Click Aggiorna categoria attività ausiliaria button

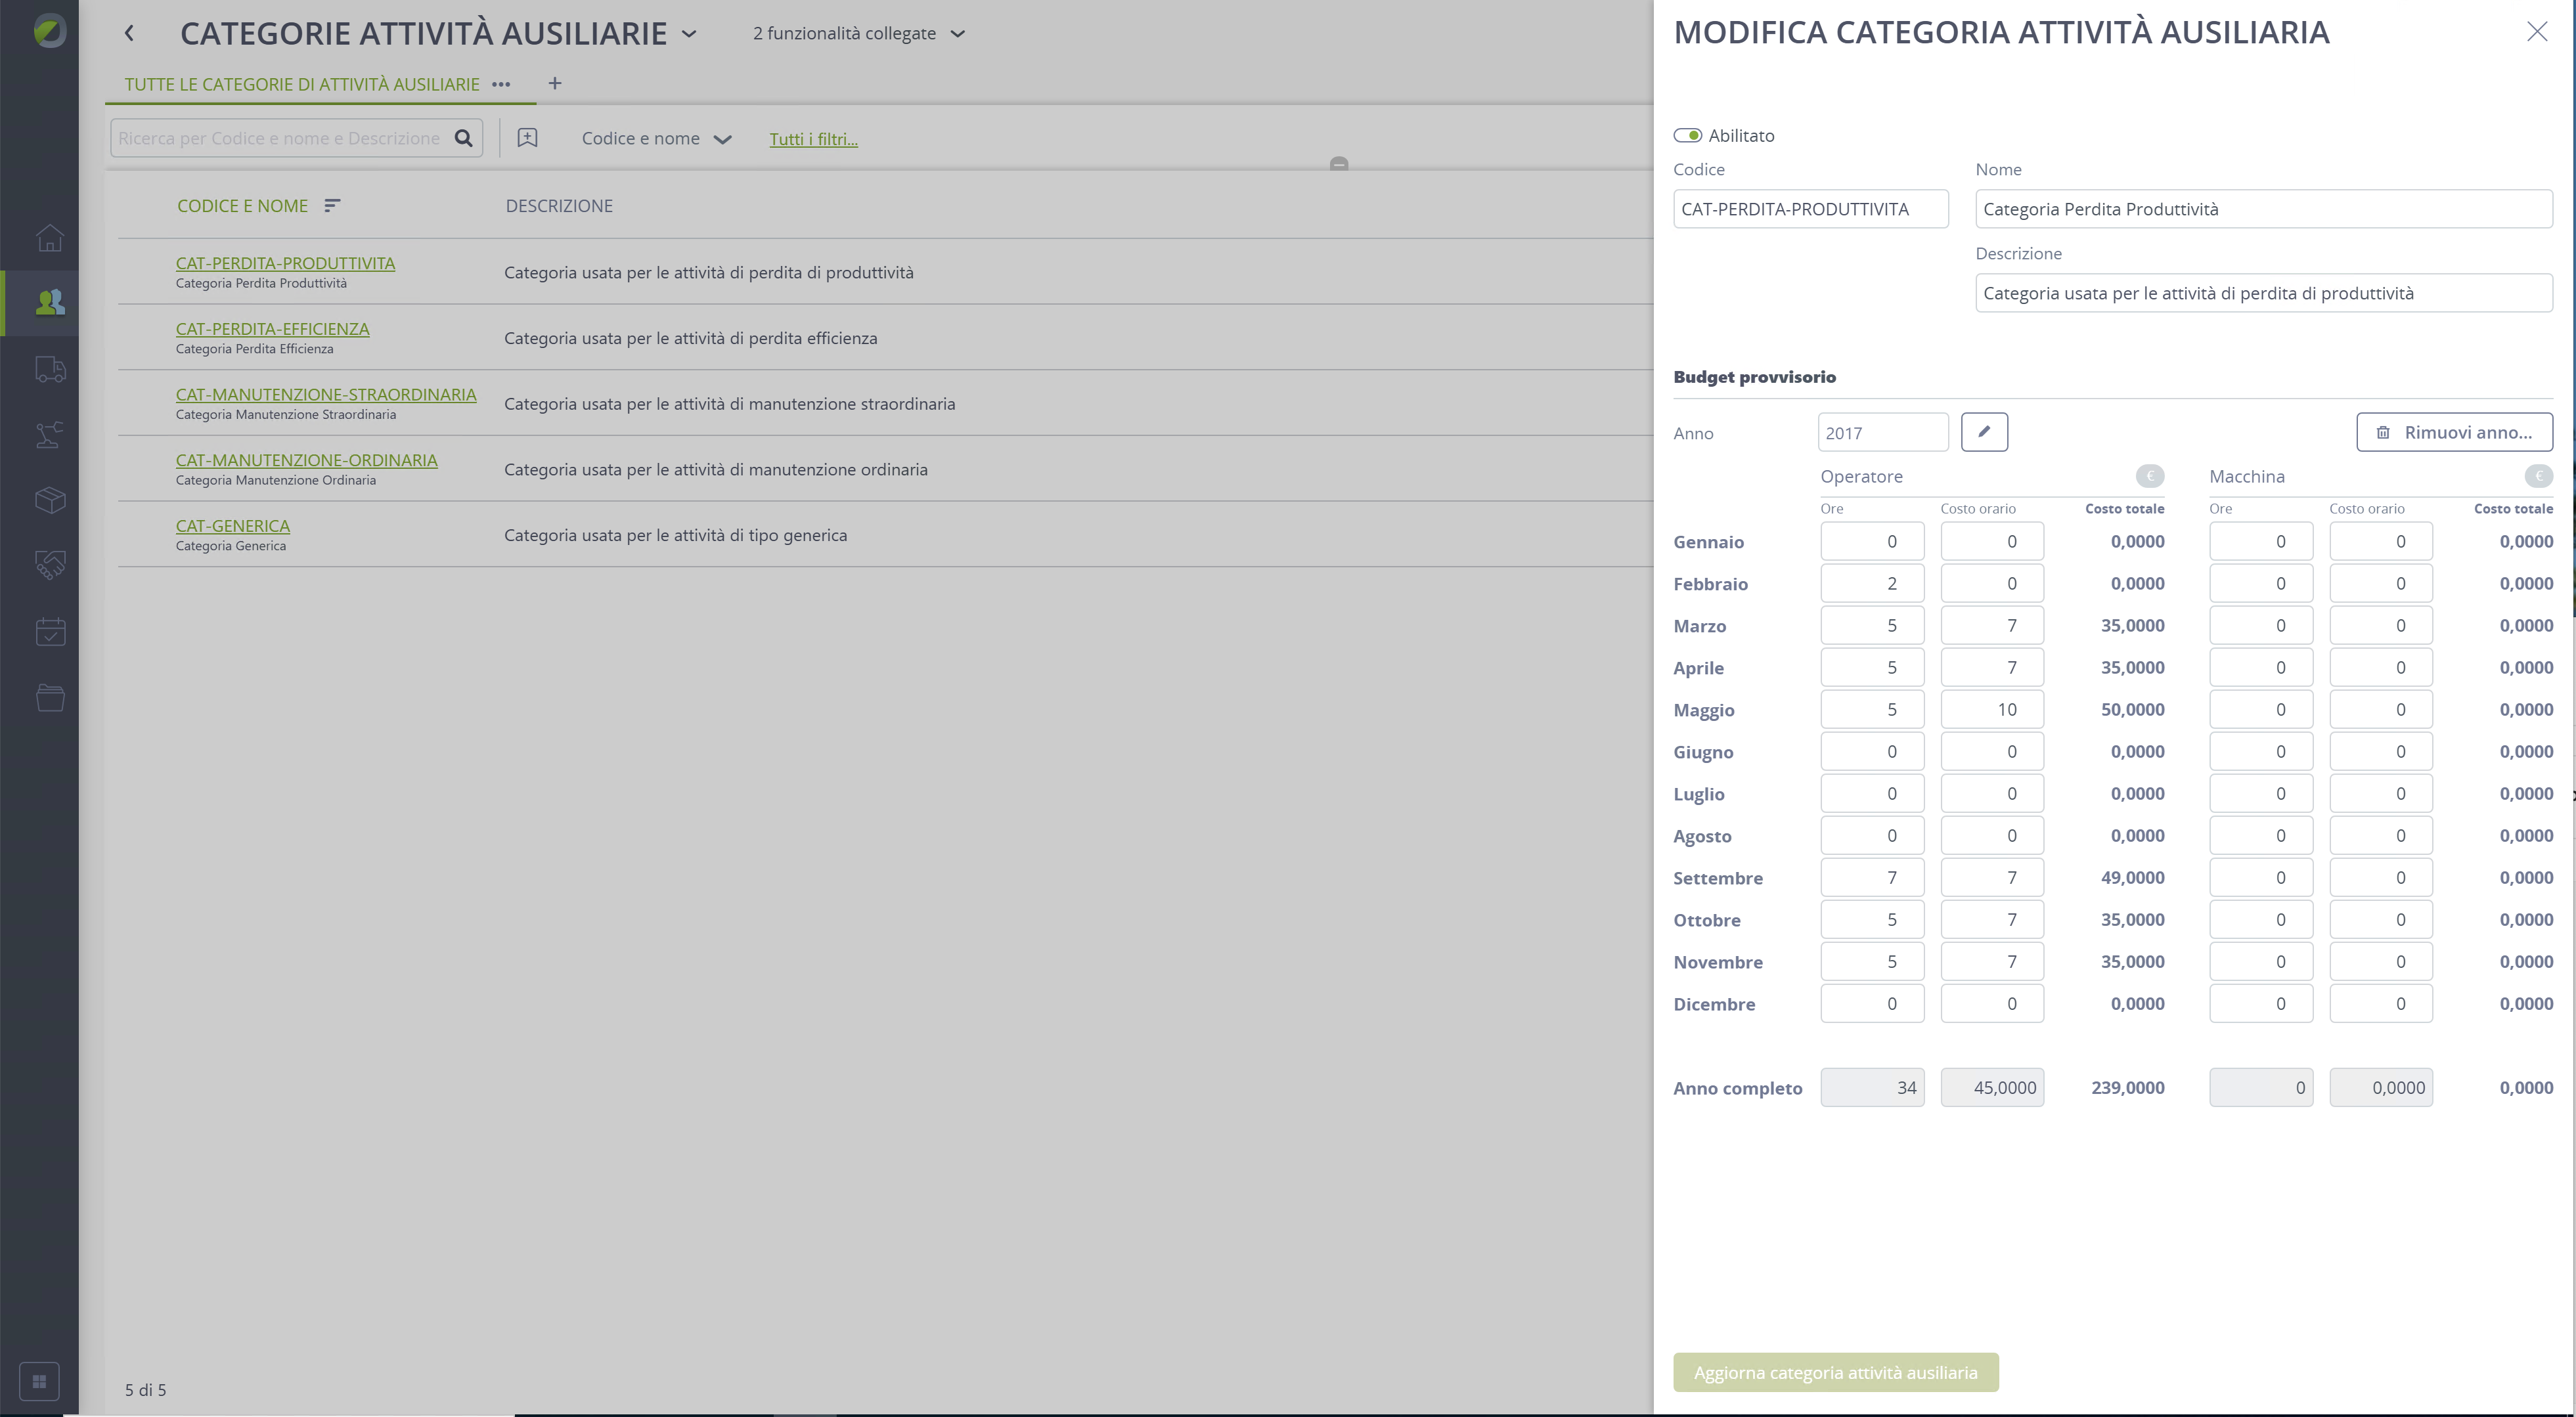pyautogui.click(x=1836, y=1372)
